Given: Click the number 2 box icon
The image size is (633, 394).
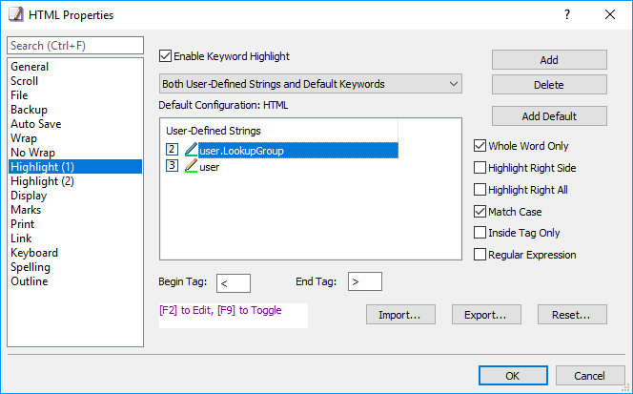Looking at the screenshot, I should coord(172,149).
